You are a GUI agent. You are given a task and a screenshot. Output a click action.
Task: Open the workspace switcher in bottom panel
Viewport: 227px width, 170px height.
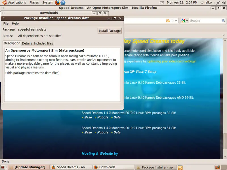click(218, 167)
